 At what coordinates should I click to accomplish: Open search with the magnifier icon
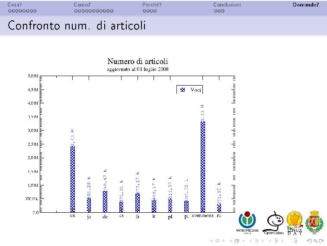tap(315, 241)
